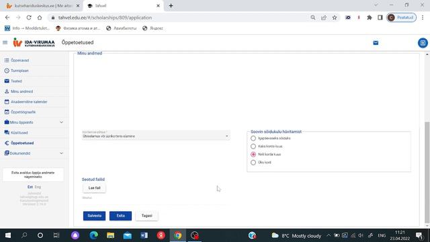Open the 'Физика атома' bookmark
Screen dimensions: 430x242
pos(78,28)
